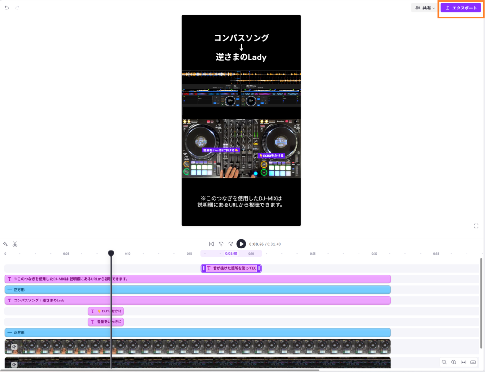485x372 pixels.
Task: Zoom in the timeline
Action: click(x=454, y=362)
